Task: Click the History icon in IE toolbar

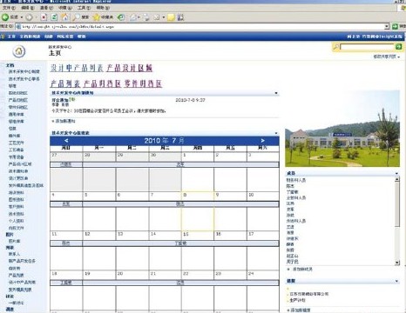Action: pyautogui.click(x=121, y=17)
